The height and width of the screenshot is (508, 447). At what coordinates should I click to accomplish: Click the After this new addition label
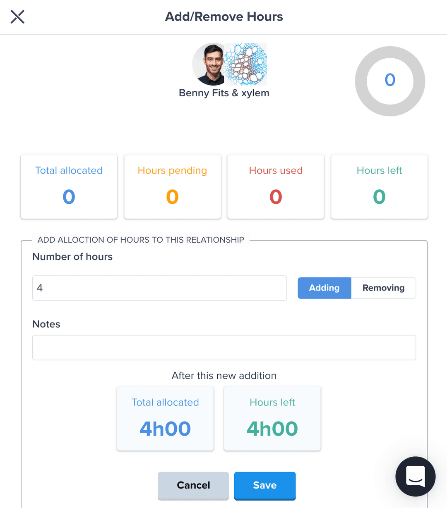224,376
